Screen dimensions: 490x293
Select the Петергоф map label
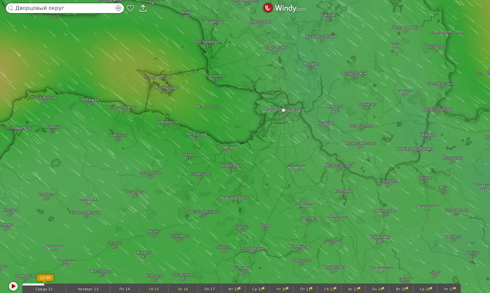pos(196,134)
